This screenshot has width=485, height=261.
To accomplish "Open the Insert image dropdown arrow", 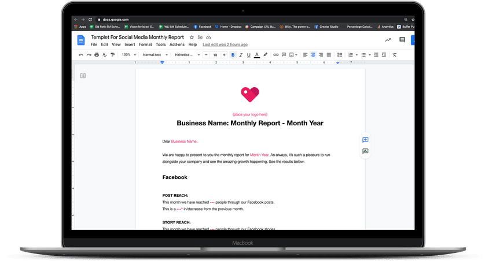I will click(x=296, y=55).
